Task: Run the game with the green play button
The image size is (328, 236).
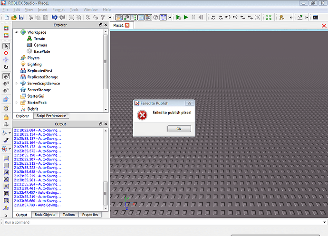Action: coord(186,18)
